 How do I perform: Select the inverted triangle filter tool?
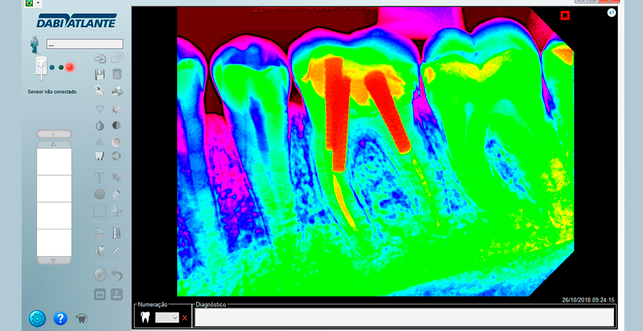tap(100, 109)
